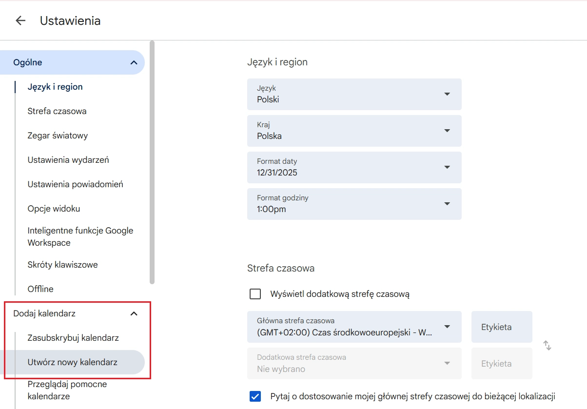Image resolution: width=587 pixels, height=409 pixels.
Task: Click Etykieta field for main time zone
Action: (x=502, y=327)
